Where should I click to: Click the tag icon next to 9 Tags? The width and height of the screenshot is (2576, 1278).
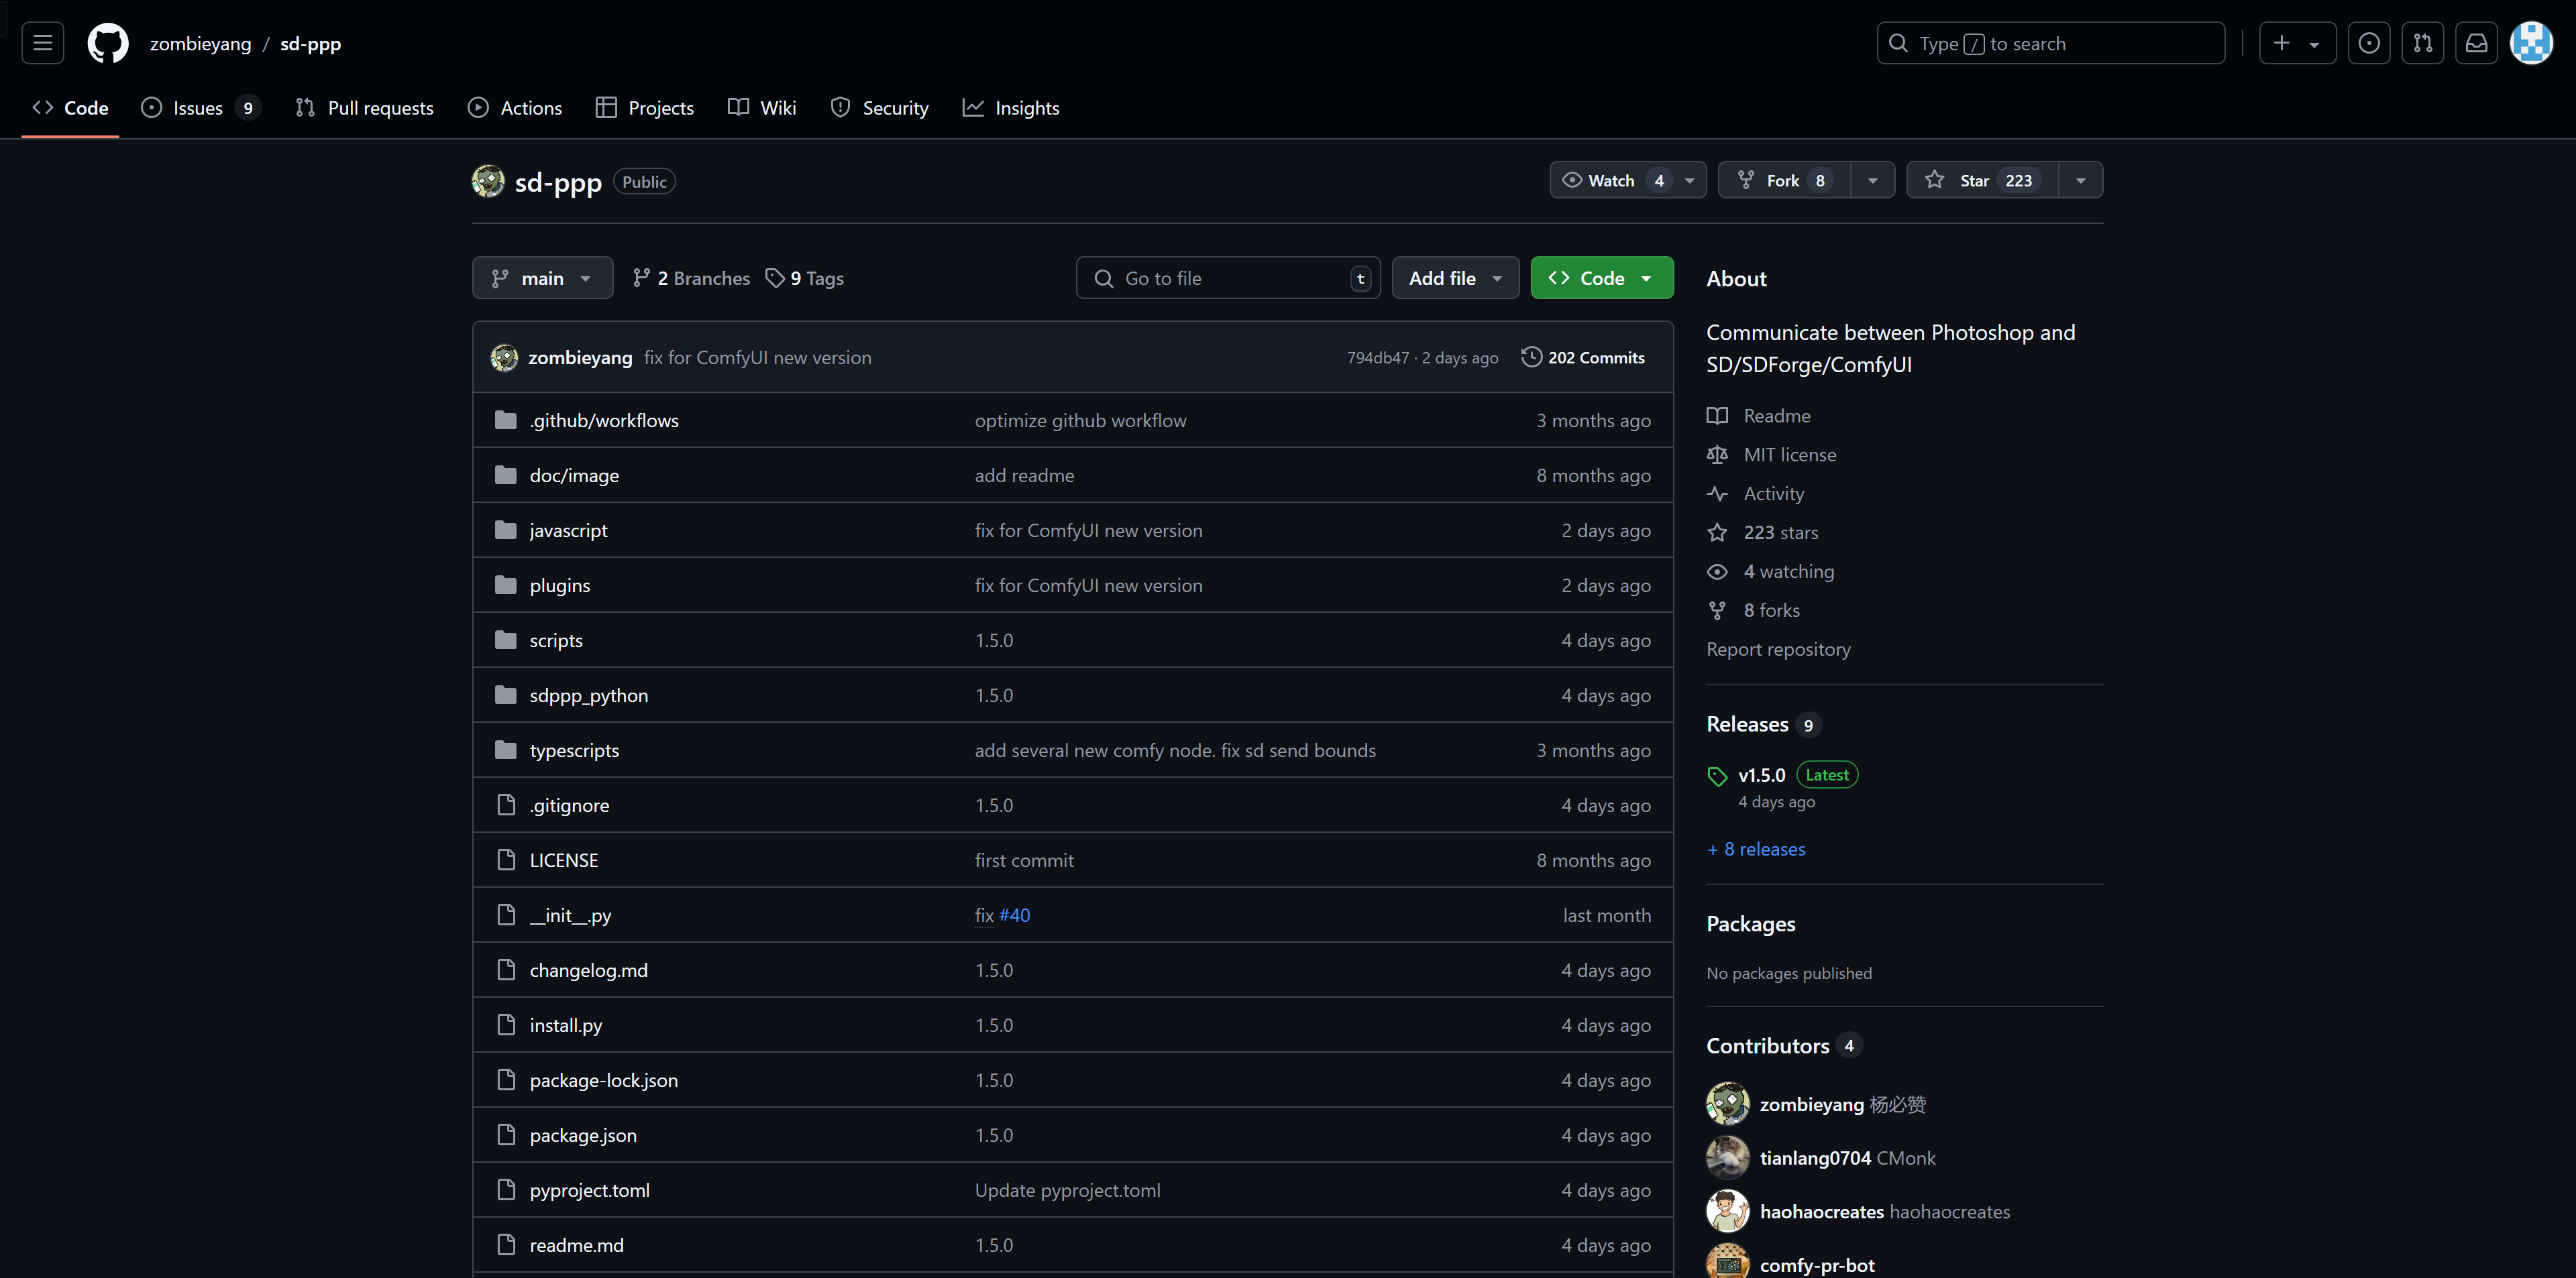click(775, 278)
